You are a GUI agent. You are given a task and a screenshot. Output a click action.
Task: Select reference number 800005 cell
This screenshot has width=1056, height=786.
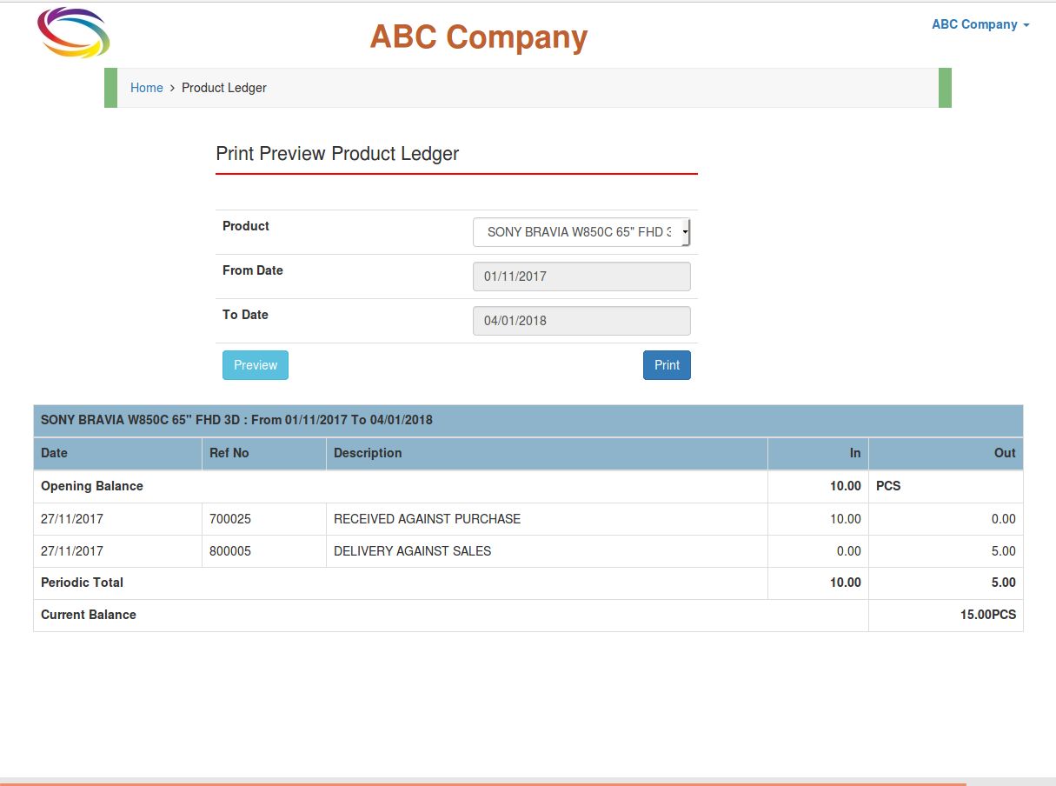[x=230, y=551]
